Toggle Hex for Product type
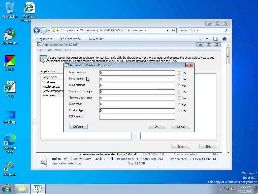258x194 pixels. point(179,111)
